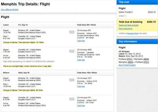The width and height of the screenshot is (158, 112).
Task: Open the Price Assurance link
Action: coord(125,29)
